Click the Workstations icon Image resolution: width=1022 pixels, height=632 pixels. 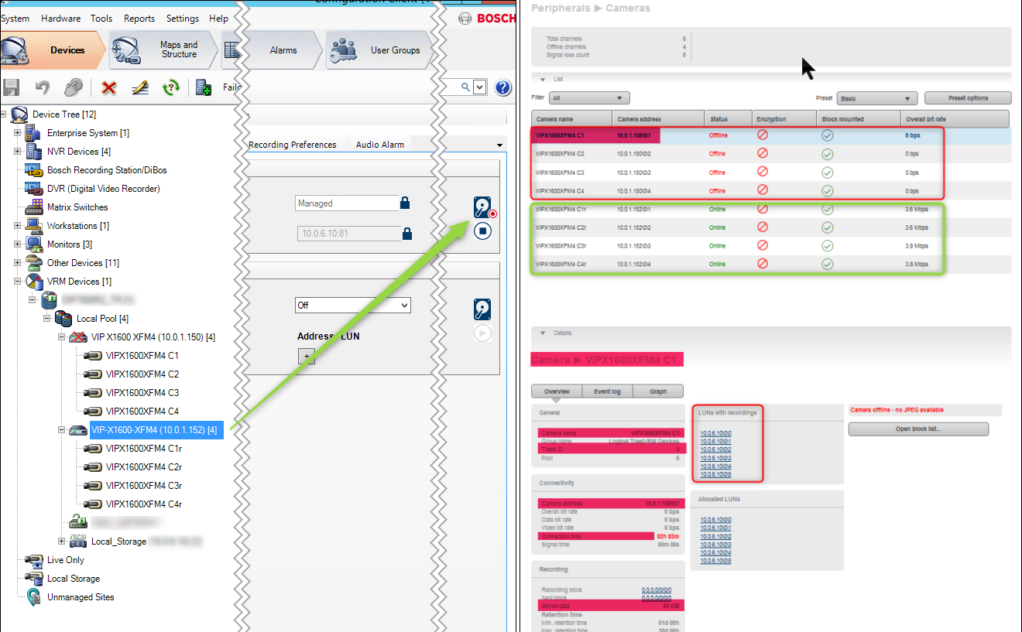coord(33,225)
